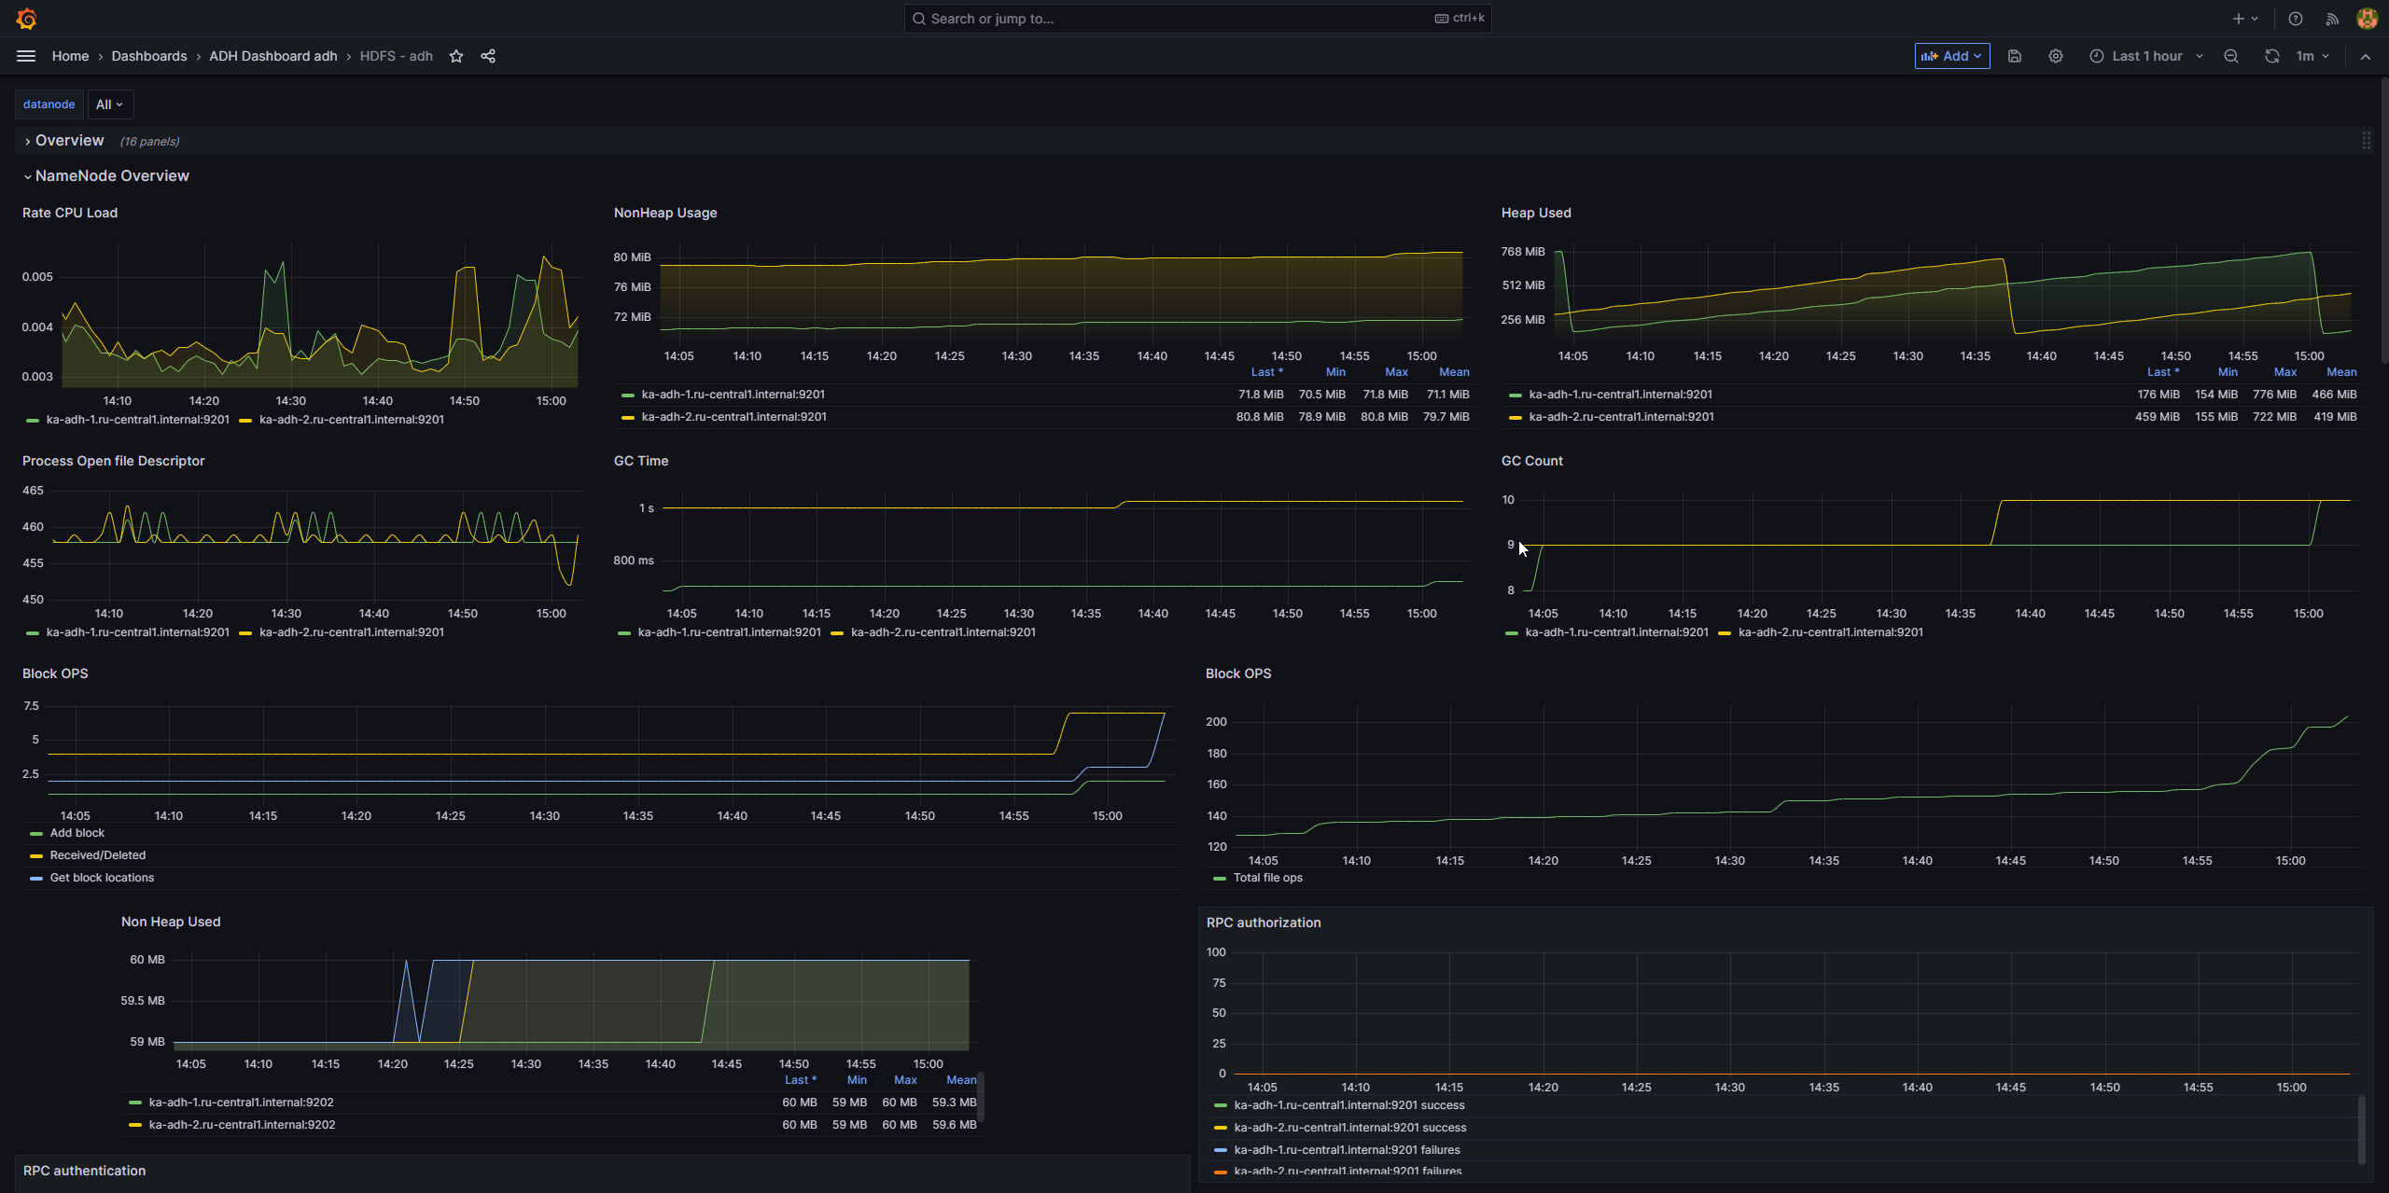Refresh the dashboard data
Screen dimensions: 2389x1193
2271,56
